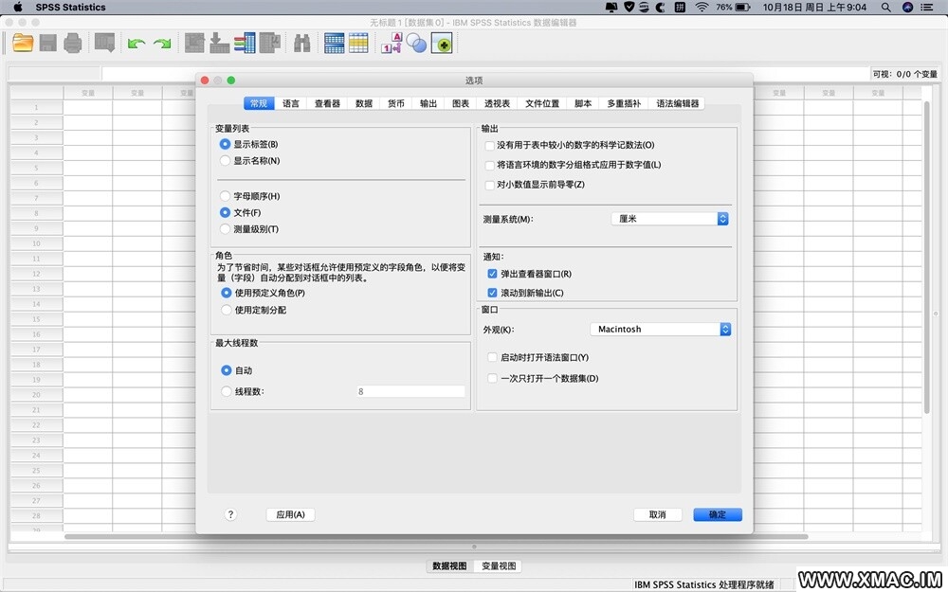
Task: Open the Recall recent dialogs toolbar icon
Action: click(x=104, y=43)
